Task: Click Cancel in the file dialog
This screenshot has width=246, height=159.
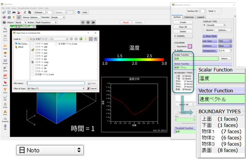Action: (x=92, y=88)
